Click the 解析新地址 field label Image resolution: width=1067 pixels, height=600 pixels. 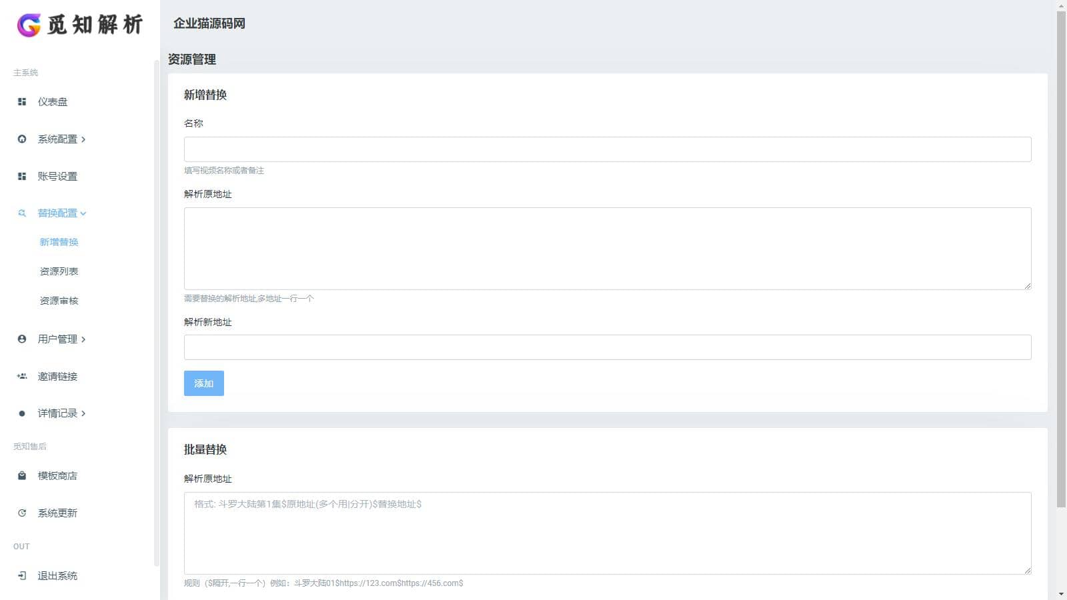[208, 322]
